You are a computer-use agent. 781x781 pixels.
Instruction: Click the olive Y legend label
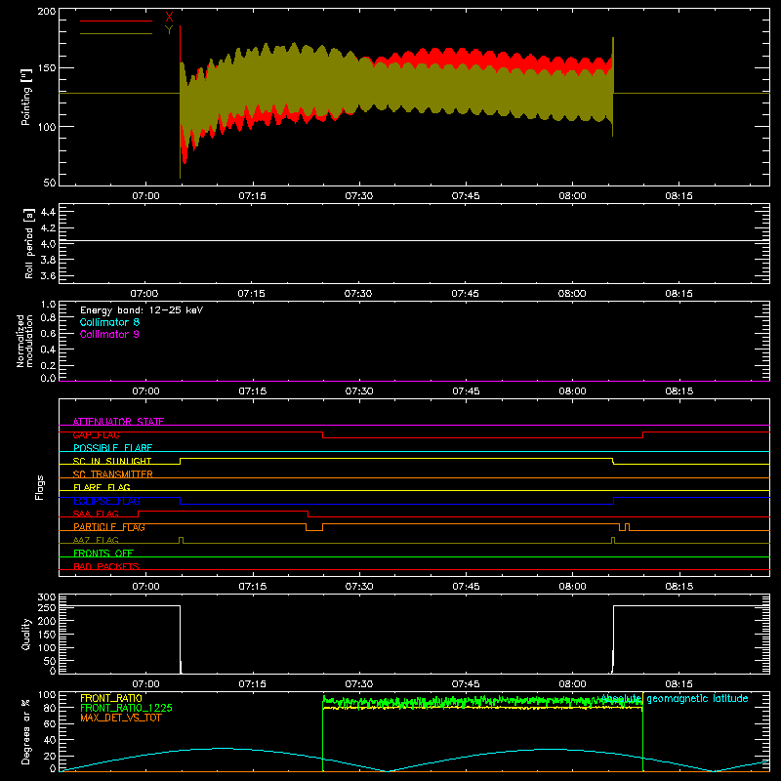click(169, 30)
